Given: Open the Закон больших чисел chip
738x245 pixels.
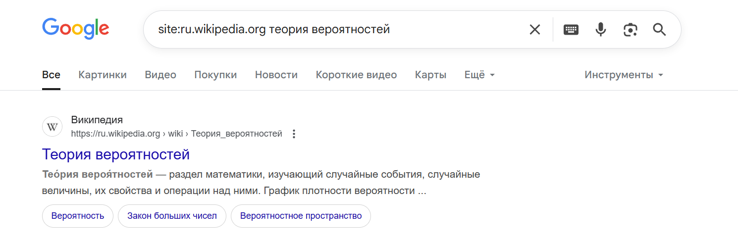Looking at the screenshot, I should tap(172, 216).
